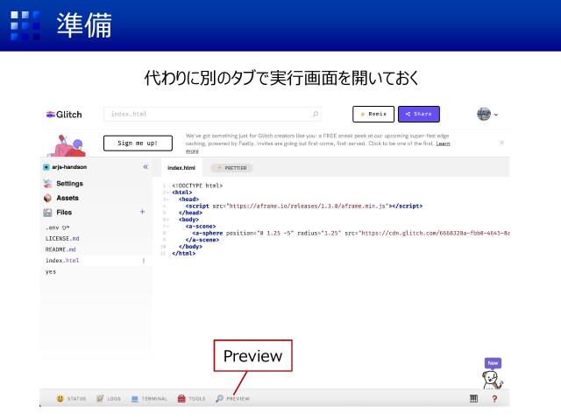Viewport: 561px width, 420px height.
Task: Open the Settings panel in sidebar
Action: pyautogui.click(x=67, y=183)
